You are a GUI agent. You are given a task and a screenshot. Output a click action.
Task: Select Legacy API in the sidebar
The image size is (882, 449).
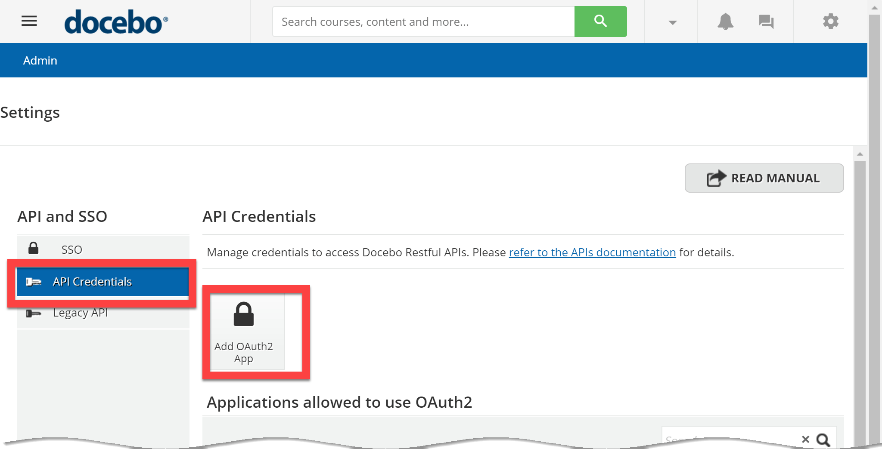103,313
